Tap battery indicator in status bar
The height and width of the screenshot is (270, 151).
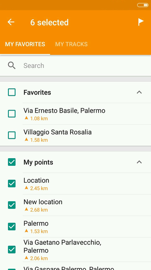click(143, 5)
